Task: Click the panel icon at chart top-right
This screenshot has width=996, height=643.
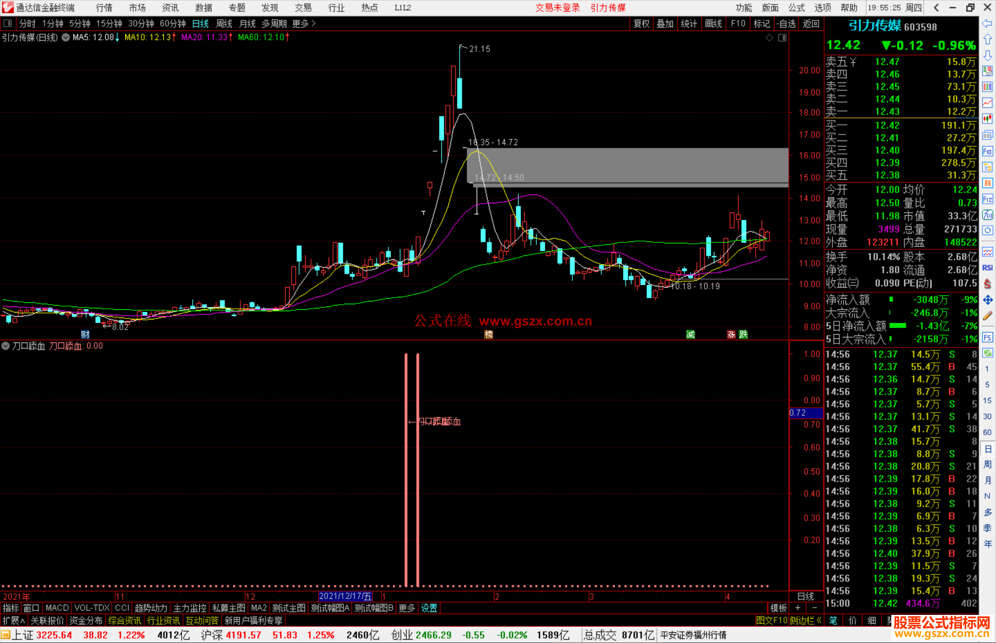Action: click(x=782, y=38)
